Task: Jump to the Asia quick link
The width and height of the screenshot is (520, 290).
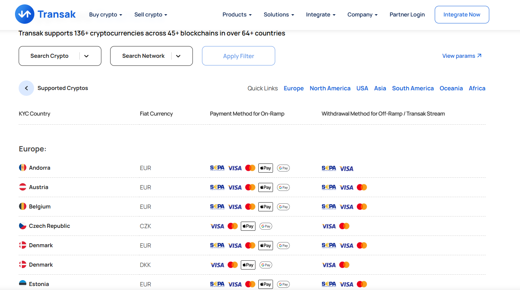Action: [x=380, y=88]
